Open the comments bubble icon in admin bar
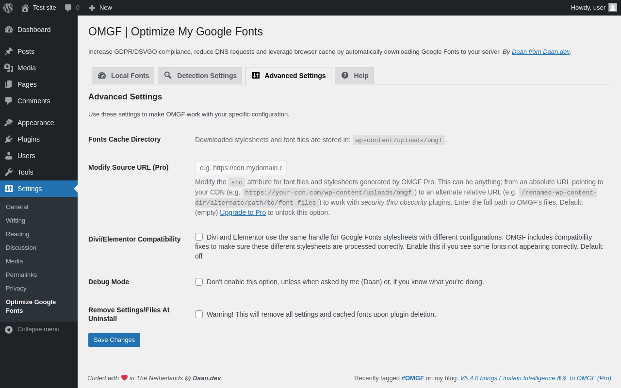This screenshot has width=621, height=388. (x=68, y=8)
